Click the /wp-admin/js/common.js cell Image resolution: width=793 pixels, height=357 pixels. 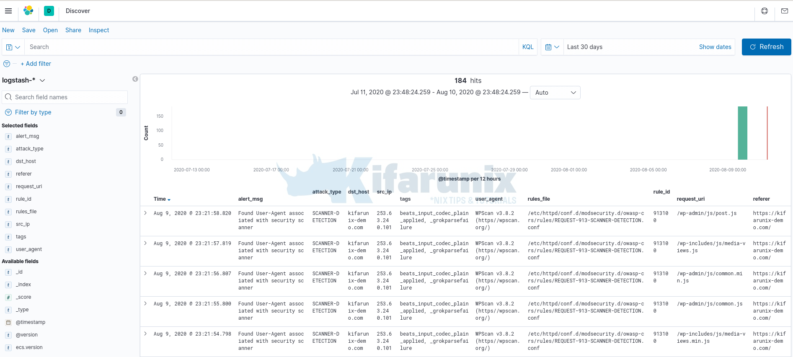[x=710, y=304]
